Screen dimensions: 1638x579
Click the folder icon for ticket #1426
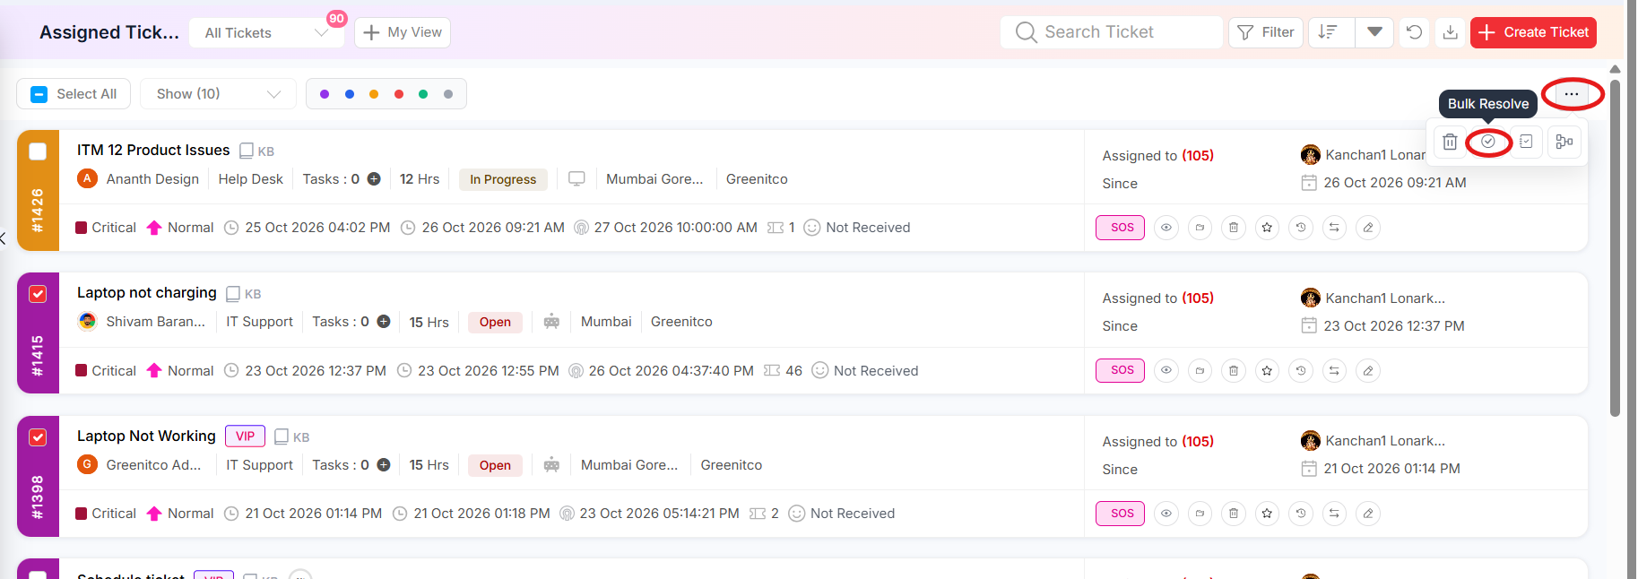pos(1200,228)
